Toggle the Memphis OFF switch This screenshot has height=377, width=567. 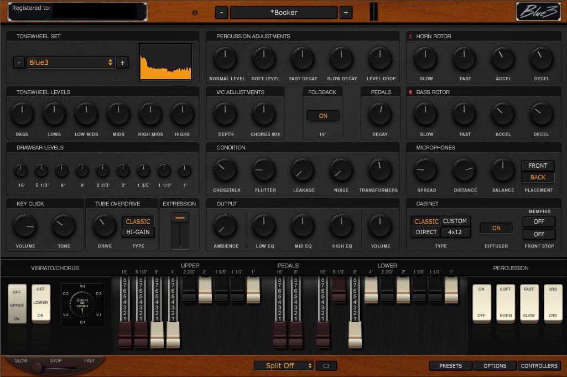coord(539,221)
